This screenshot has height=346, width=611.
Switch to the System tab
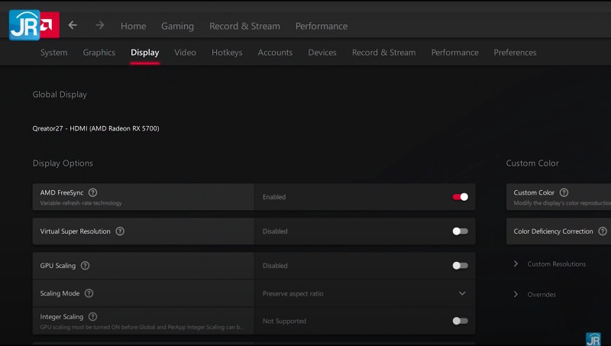[53, 52]
